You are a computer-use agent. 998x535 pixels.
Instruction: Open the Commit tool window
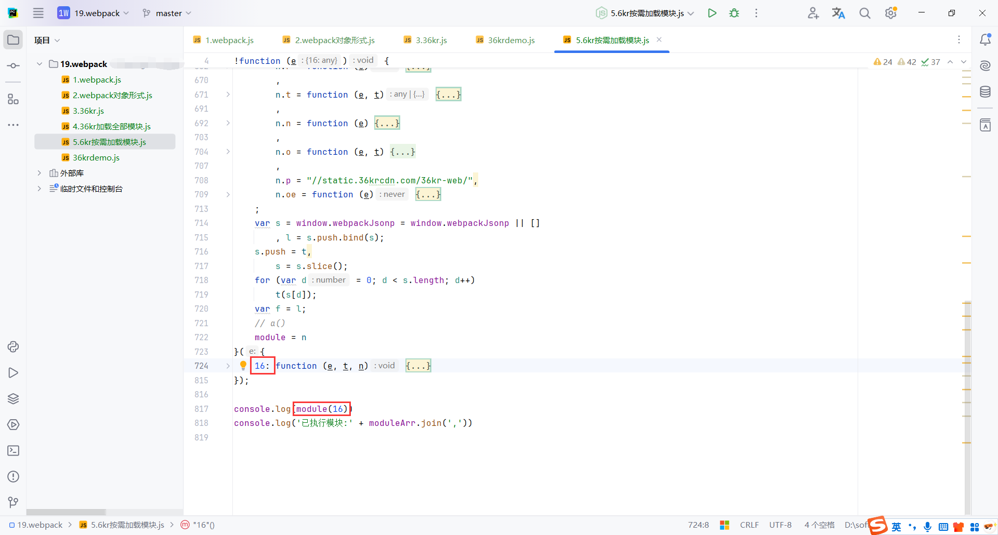pos(13,65)
